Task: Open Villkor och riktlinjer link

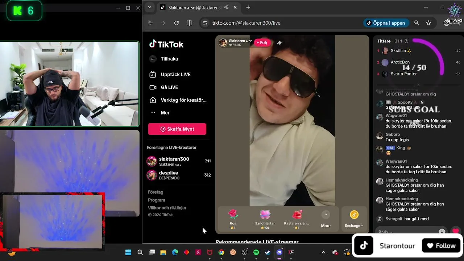Action: click(167, 208)
